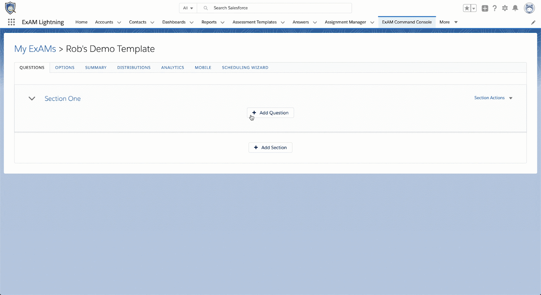541x295 pixels.
Task: Click the Add Section button
Action: [270, 147]
